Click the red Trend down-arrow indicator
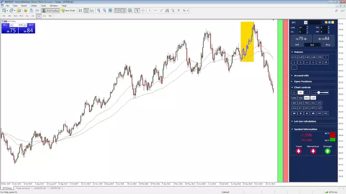 pyautogui.click(x=298, y=151)
